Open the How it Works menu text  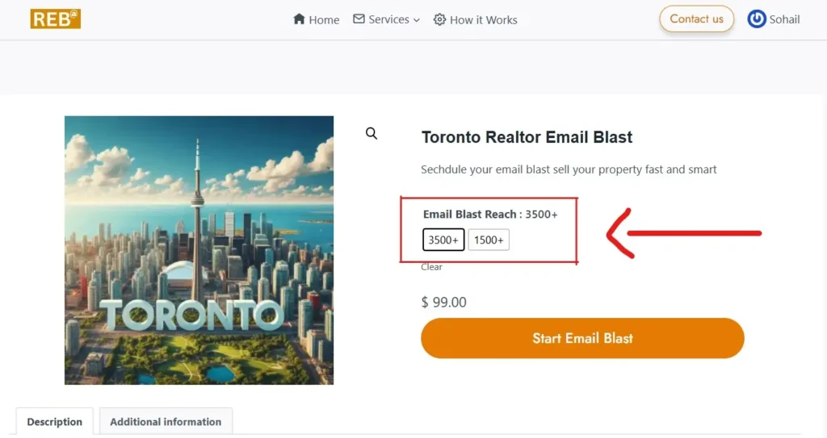(x=483, y=20)
